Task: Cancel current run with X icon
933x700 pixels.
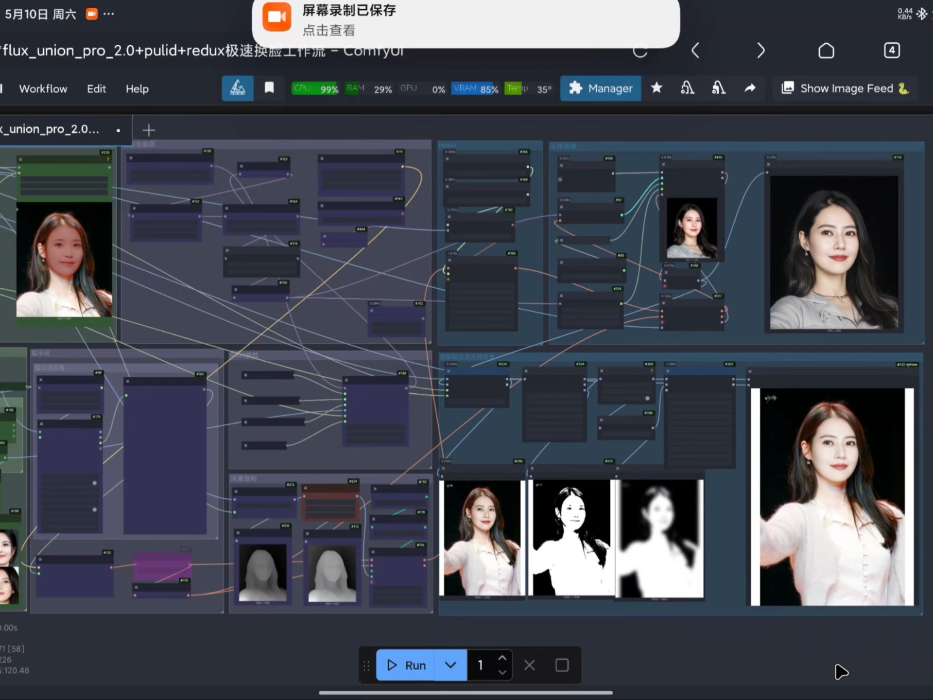Action: 530,665
